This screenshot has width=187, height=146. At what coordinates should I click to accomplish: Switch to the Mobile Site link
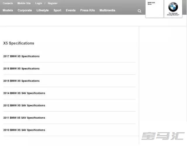24,3
